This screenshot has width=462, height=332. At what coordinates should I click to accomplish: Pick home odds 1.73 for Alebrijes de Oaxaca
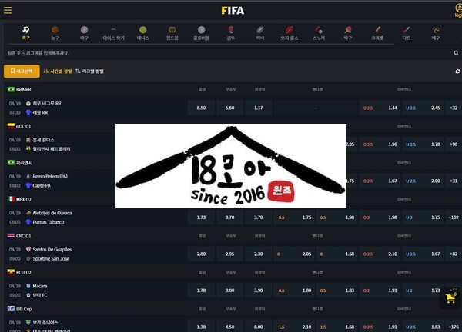click(201, 217)
